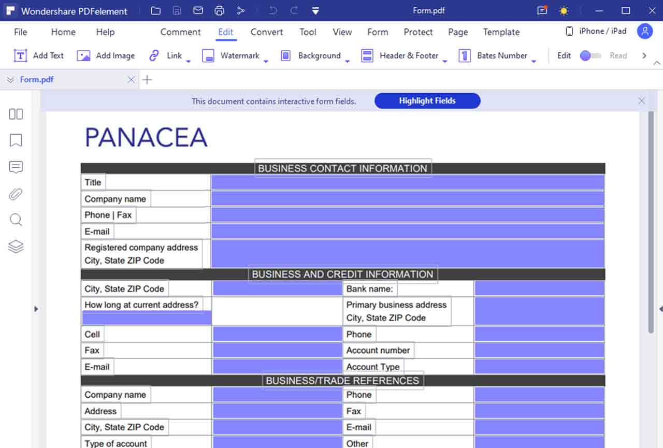Screen dimensions: 663x448
Task: Click the iPhone / iPad link
Action: pyautogui.click(x=597, y=31)
